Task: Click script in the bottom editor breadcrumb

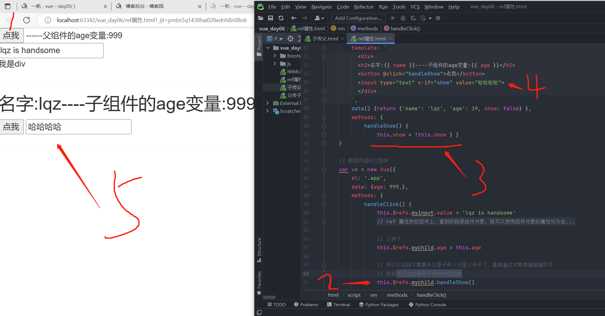Action: (354, 295)
